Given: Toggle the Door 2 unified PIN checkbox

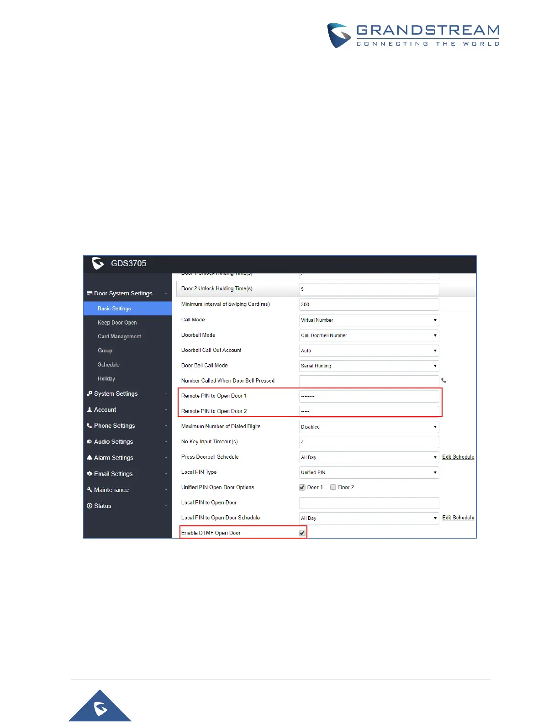Looking at the screenshot, I should (x=333, y=487).
